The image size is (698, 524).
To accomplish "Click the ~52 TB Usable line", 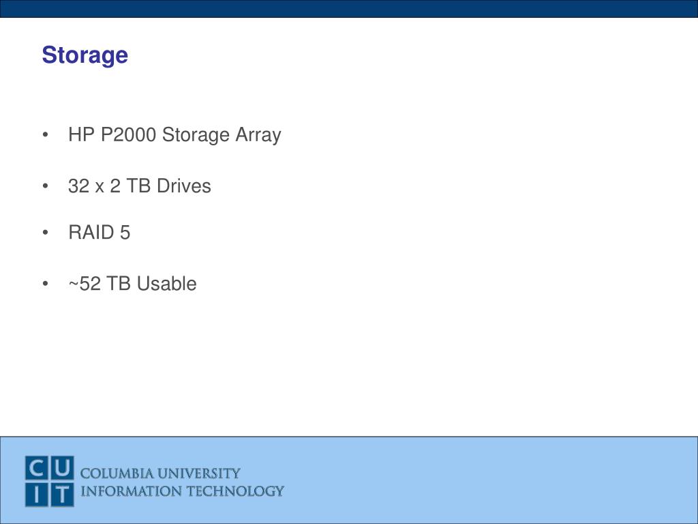I will click(x=132, y=284).
